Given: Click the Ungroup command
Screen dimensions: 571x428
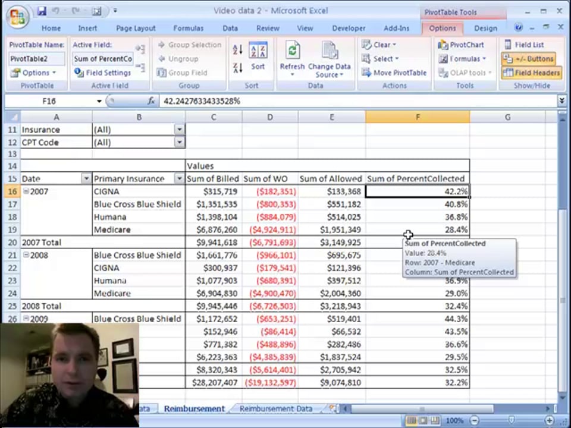Looking at the screenshot, I should [178, 59].
